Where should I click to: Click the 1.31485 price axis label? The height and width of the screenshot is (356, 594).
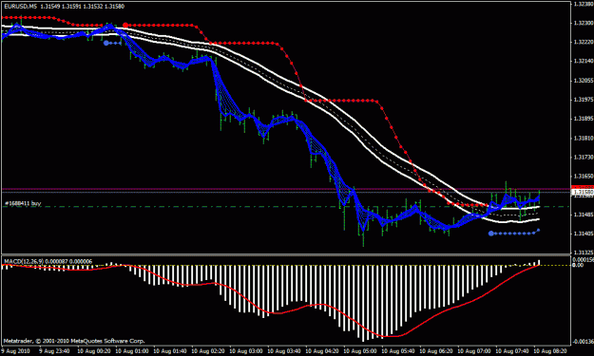pos(583,215)
